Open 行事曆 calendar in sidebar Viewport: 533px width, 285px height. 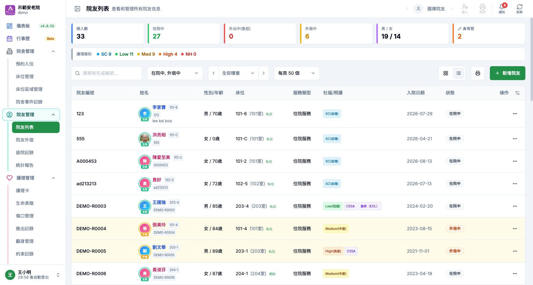31,39
